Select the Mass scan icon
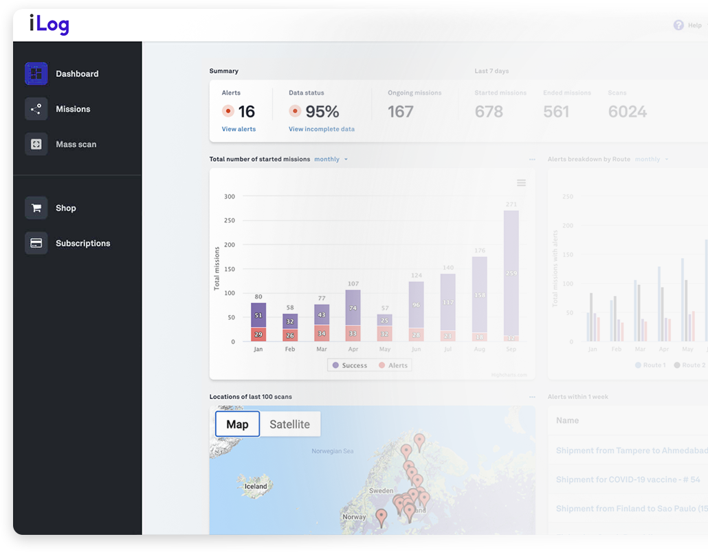The height and width of the screenshot is (552, 708). (36, 144)
